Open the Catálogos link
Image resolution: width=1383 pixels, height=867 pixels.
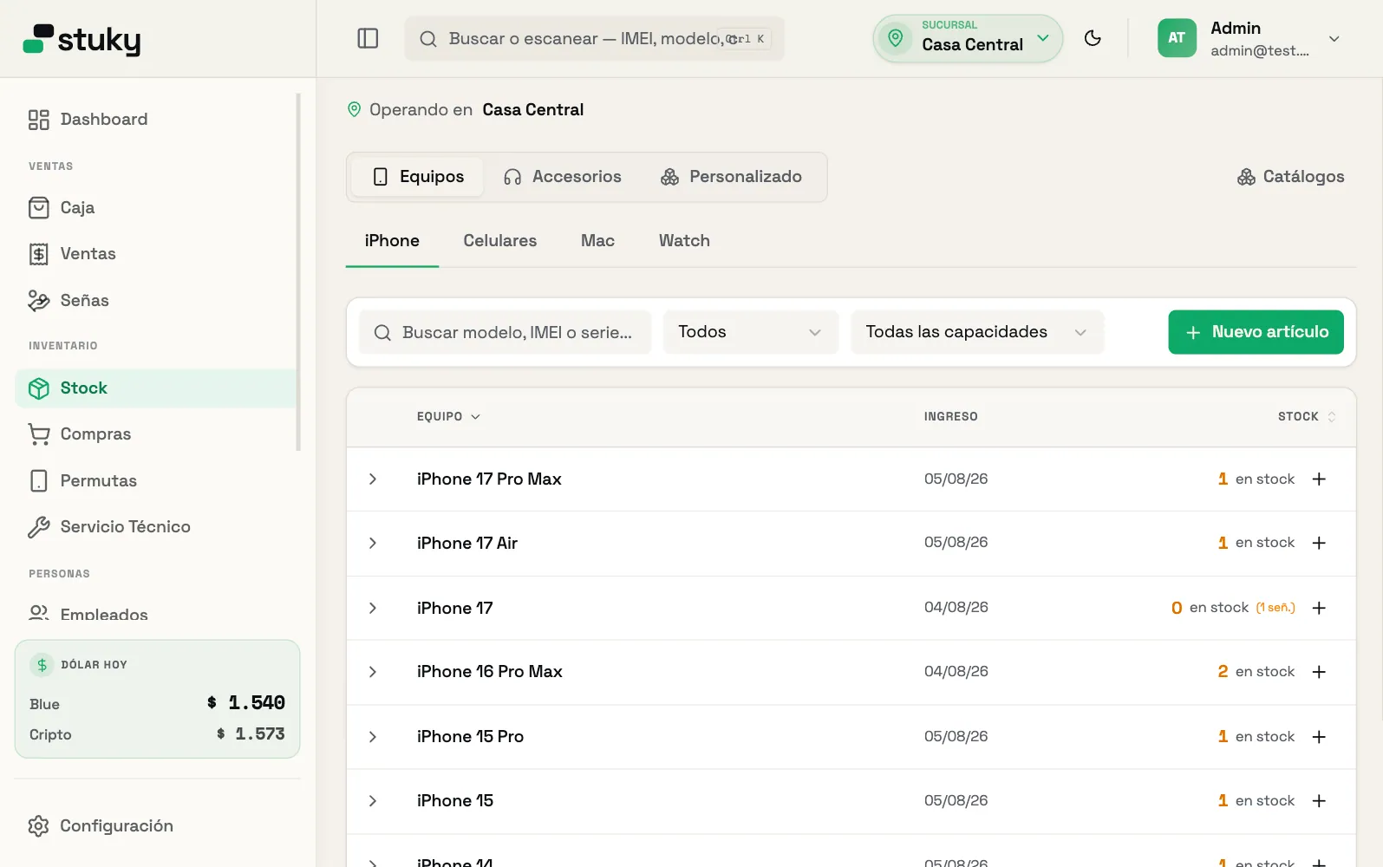(x=1290, y=177)
